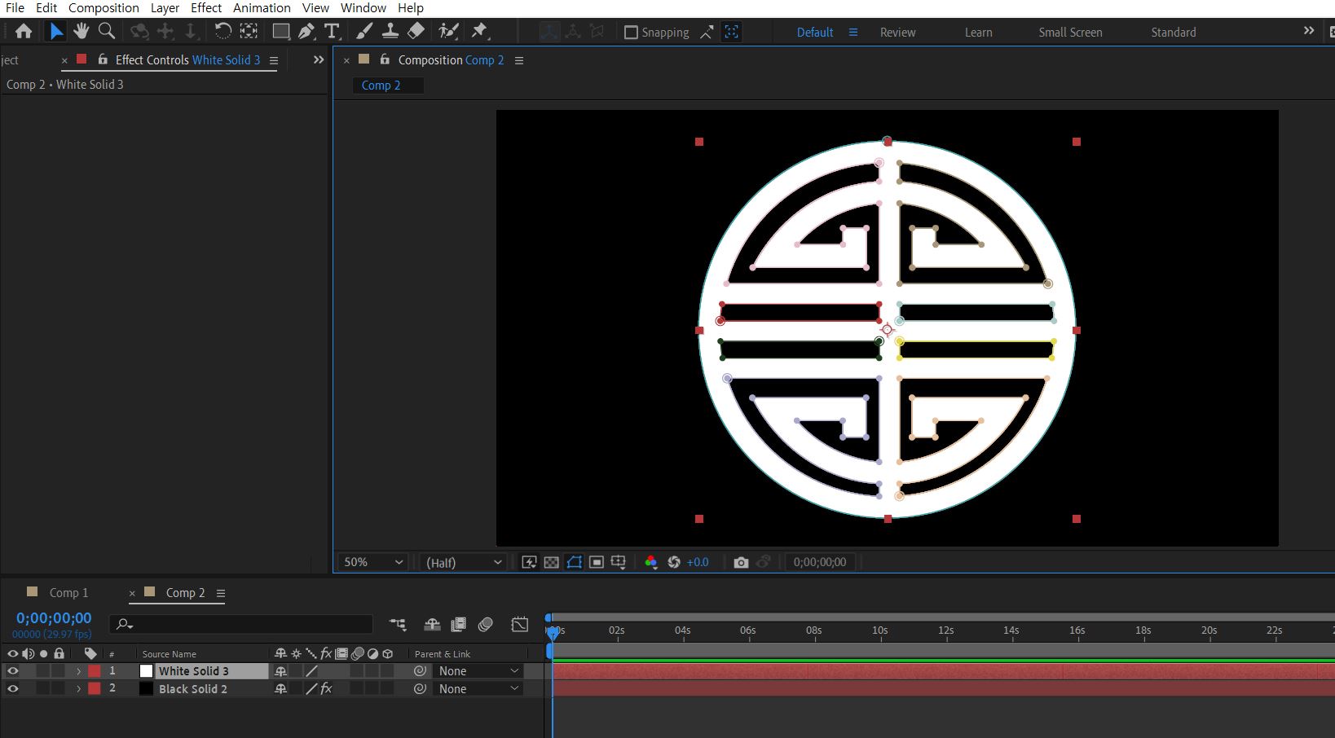Screen dimensions: 1335x738
Task: Enable the Snapping checkbox
Action: (631, 33)
